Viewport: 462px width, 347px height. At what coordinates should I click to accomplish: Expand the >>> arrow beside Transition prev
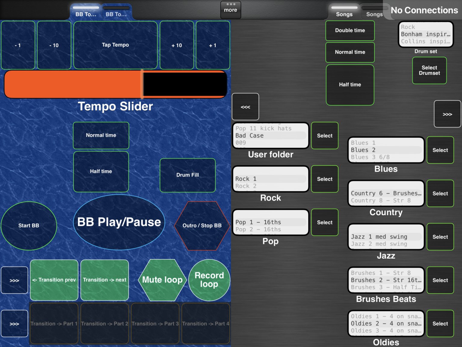14,280
